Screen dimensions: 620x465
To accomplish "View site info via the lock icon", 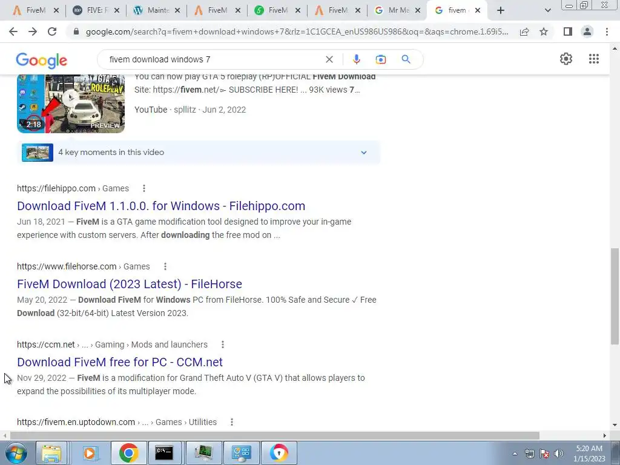I will (76, 31).
